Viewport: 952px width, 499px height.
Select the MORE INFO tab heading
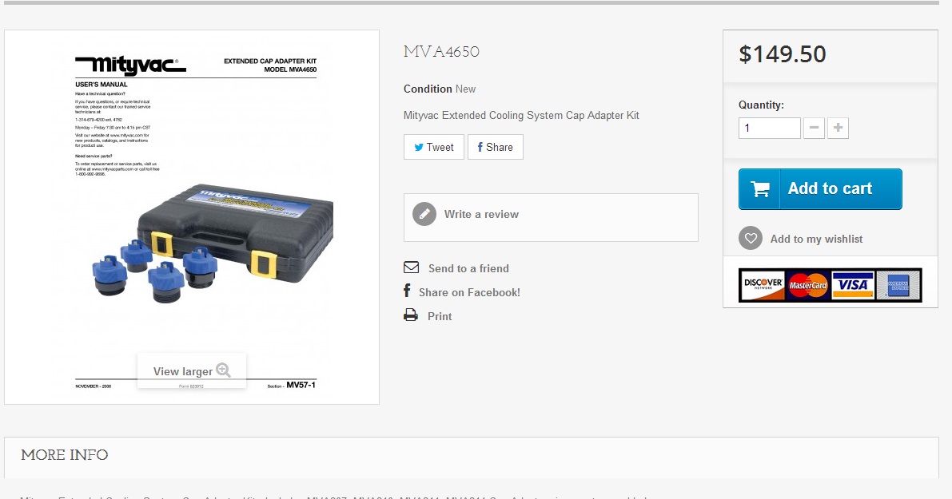(65, 455)
